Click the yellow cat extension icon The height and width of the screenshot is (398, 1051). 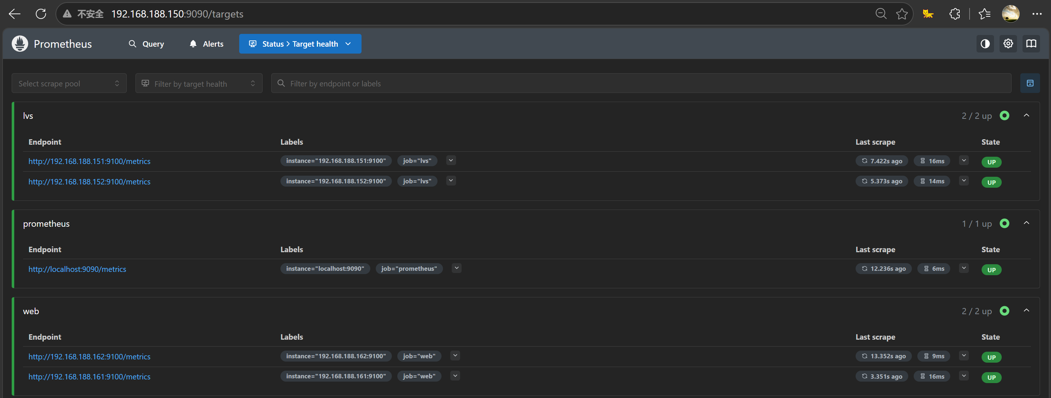coord(928,14)
